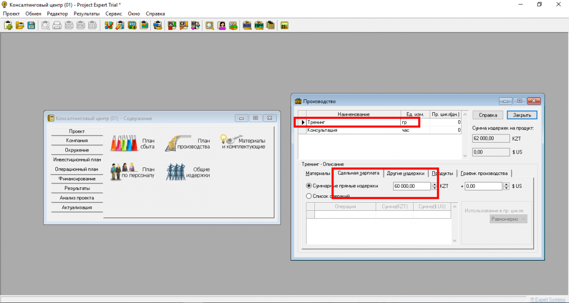
Task: Click the Open project folder icon
Action: pyautogui.click(x=19, y=25)
